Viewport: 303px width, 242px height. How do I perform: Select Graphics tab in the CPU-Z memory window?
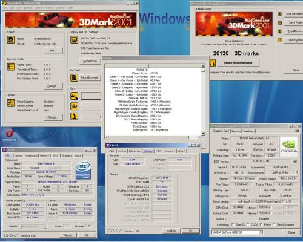pyautogui.click(x=170, y=151)
